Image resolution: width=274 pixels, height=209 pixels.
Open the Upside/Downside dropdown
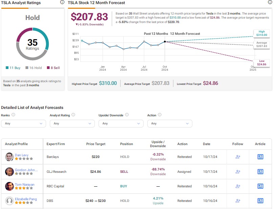click(121, 123)
